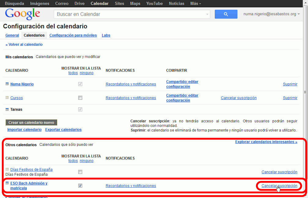Screen dimensions: 308x198
Task: Click calendar icon beside Tareas
Action: pos(7,110)
